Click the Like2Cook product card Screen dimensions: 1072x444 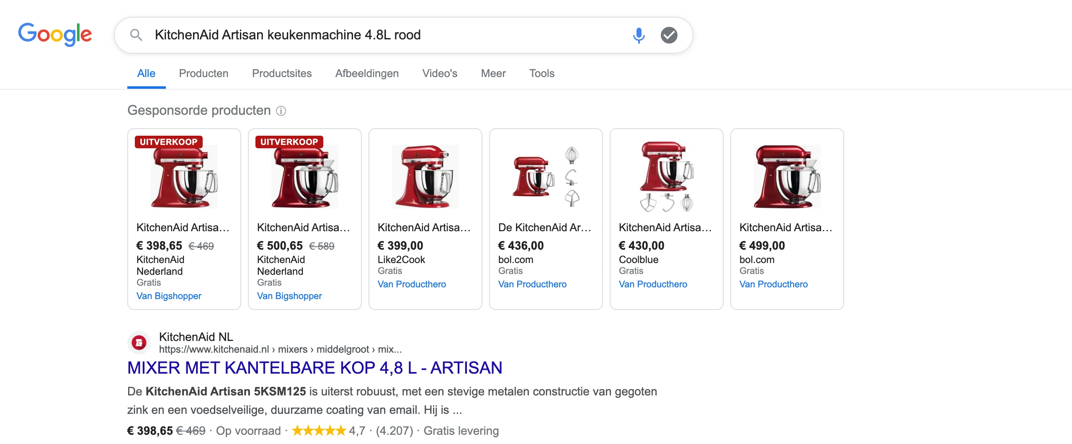pos(425,218)
